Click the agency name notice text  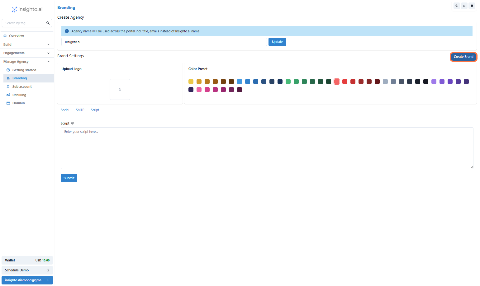tap(136, 31)
